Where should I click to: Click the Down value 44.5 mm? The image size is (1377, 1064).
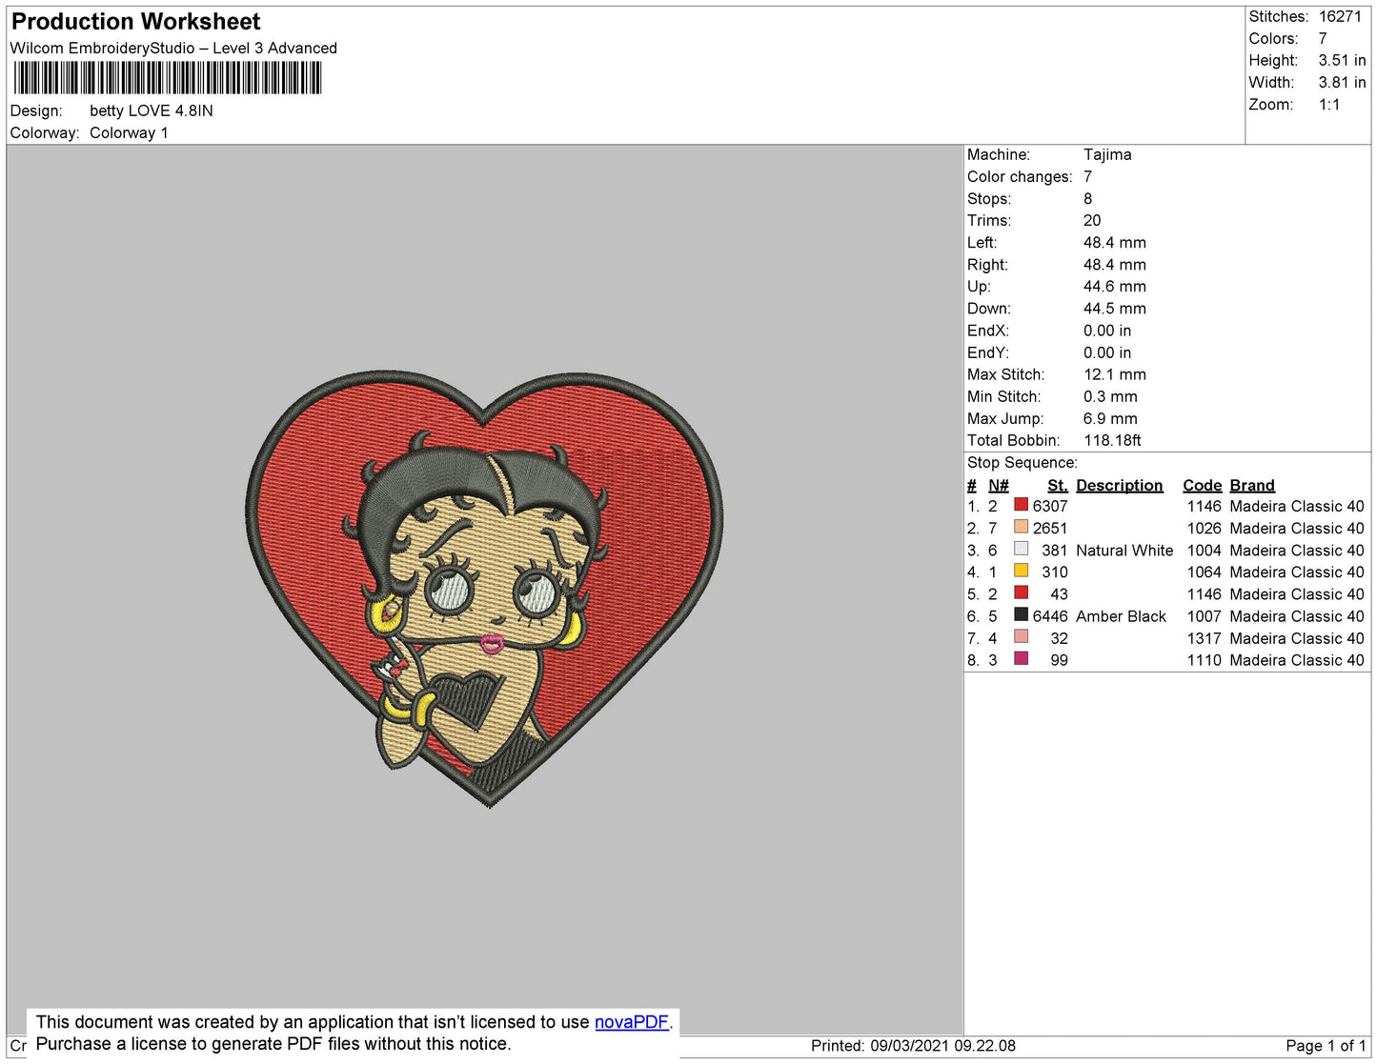pos(1115,309)
